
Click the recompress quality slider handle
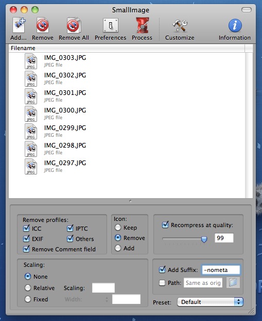coord(204,239)
